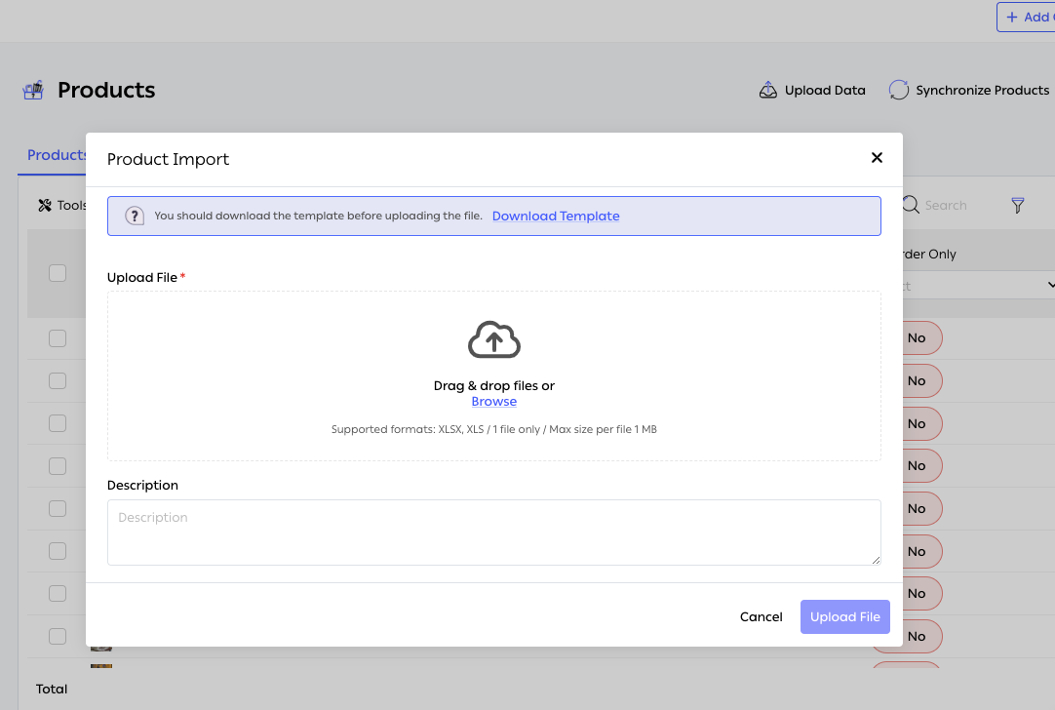
Task: Check the seventh product row checkbox
Action: tap(58, 594)
